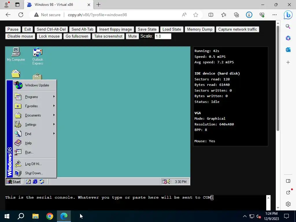
Task: Toggle Disable mouse button
Action: 20,36
